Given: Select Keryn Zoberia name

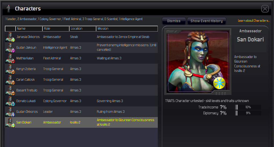Looking at the screenshot, I should tap(26, 69).
